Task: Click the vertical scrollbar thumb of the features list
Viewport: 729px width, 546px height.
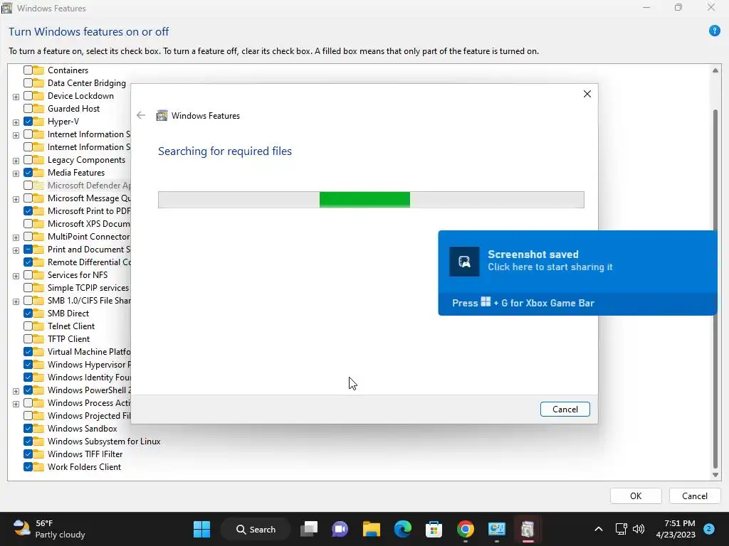Action: pyautogui.click(x=715, y=289)
